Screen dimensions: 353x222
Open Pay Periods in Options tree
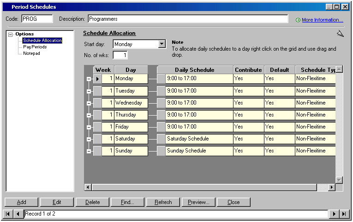click(35, 47)
